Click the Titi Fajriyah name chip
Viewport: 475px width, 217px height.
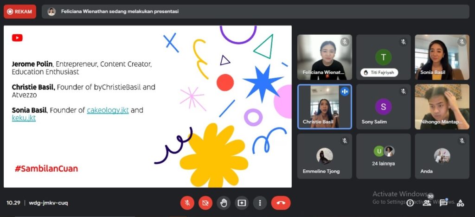point(379,73)
